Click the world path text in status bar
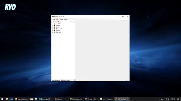This screenshot has width=181, height=101. click(61, 80)
